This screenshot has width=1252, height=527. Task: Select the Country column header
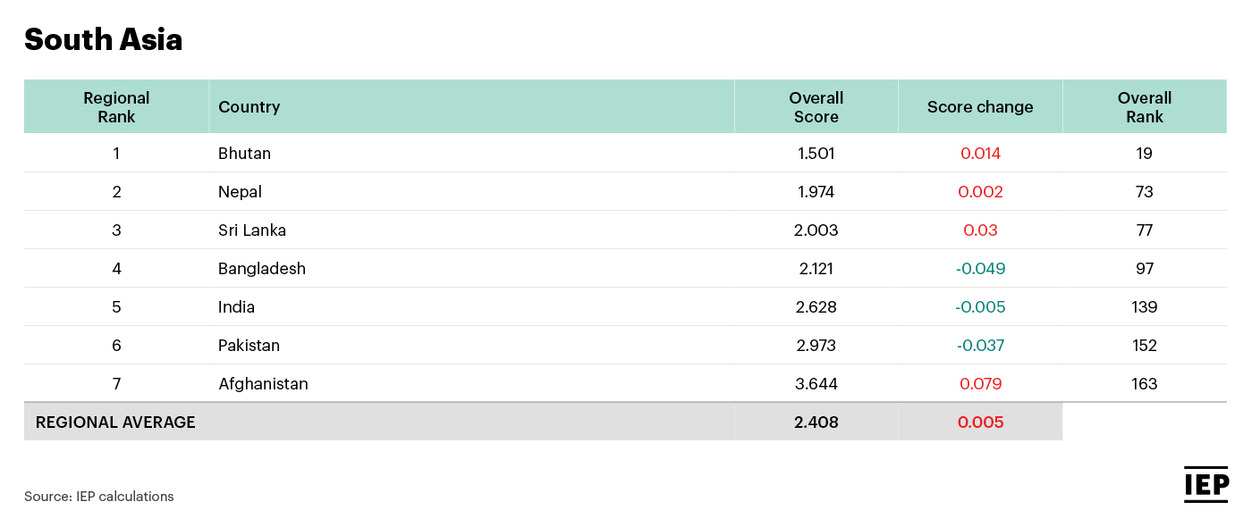[249, 107]
